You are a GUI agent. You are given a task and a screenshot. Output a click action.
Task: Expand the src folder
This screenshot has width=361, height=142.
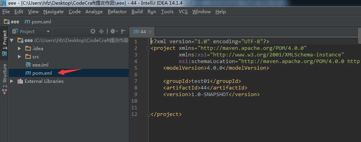click(x=20, y=57)
